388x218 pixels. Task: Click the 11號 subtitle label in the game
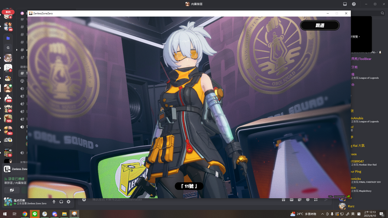(x=189, y=186)
